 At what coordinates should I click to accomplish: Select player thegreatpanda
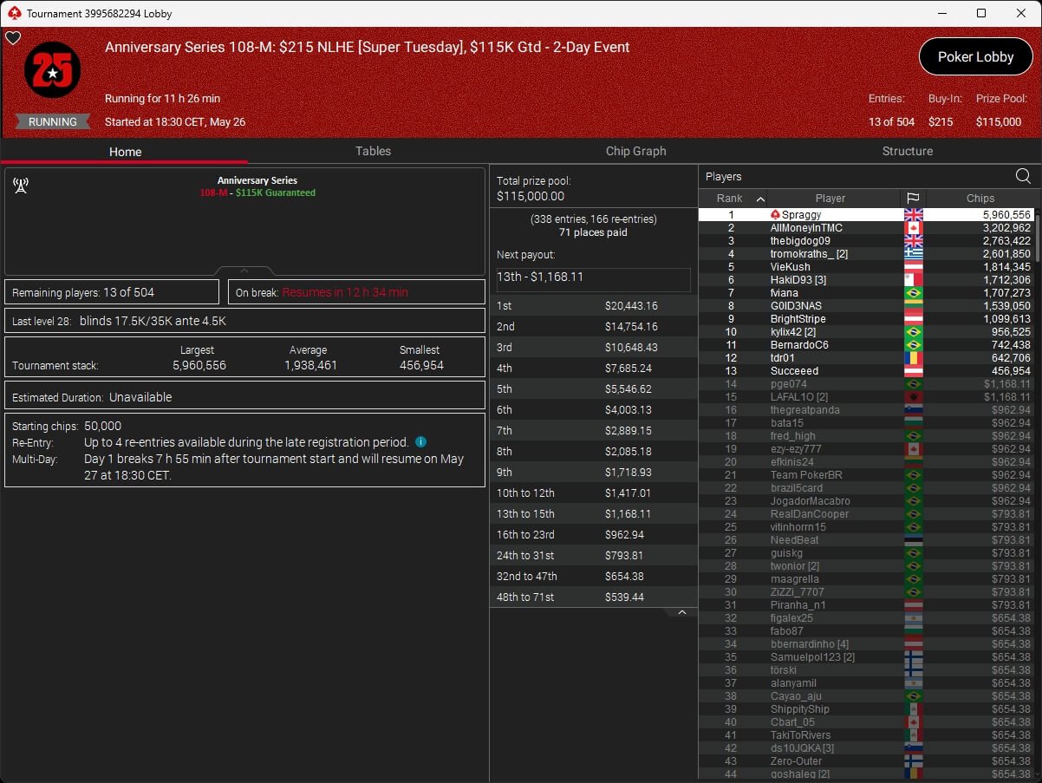tap(866, 409)
